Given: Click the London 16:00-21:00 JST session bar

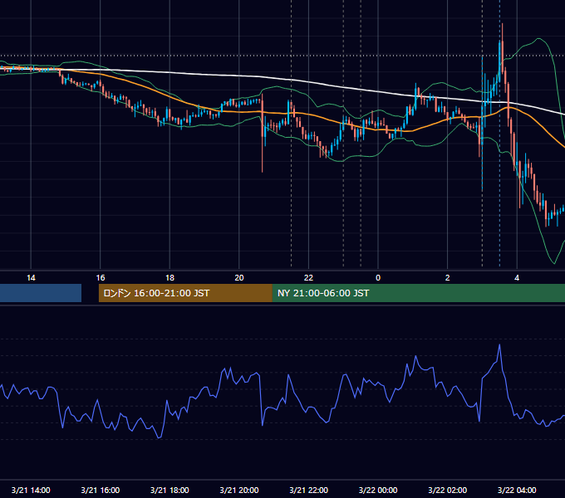Looking at the screenshot, I should 185,293.
